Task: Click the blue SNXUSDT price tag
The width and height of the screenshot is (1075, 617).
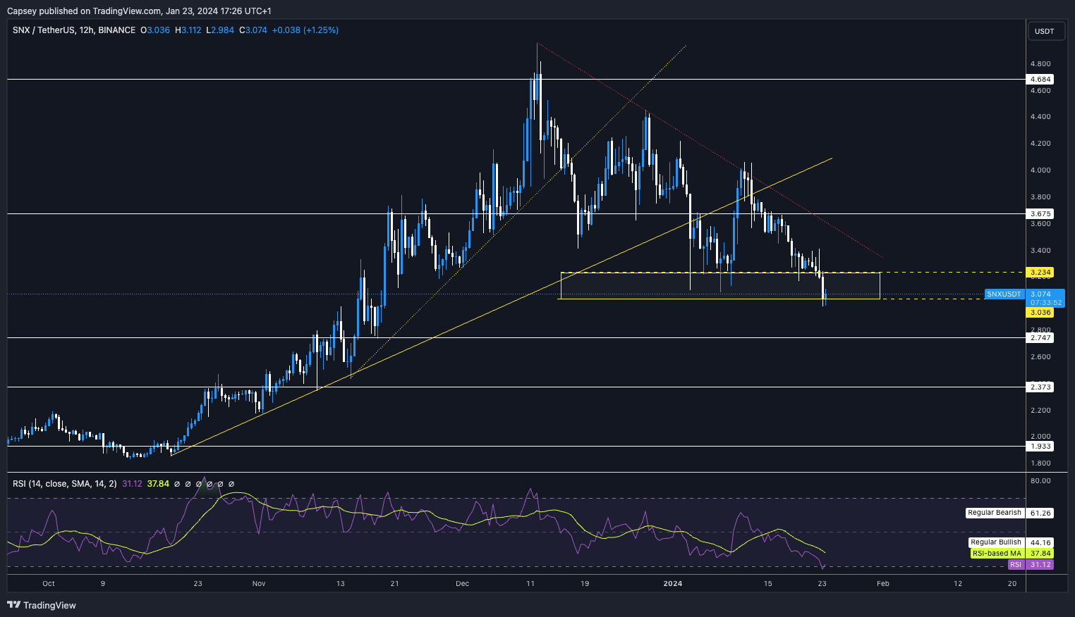Action: [1004, 294]
